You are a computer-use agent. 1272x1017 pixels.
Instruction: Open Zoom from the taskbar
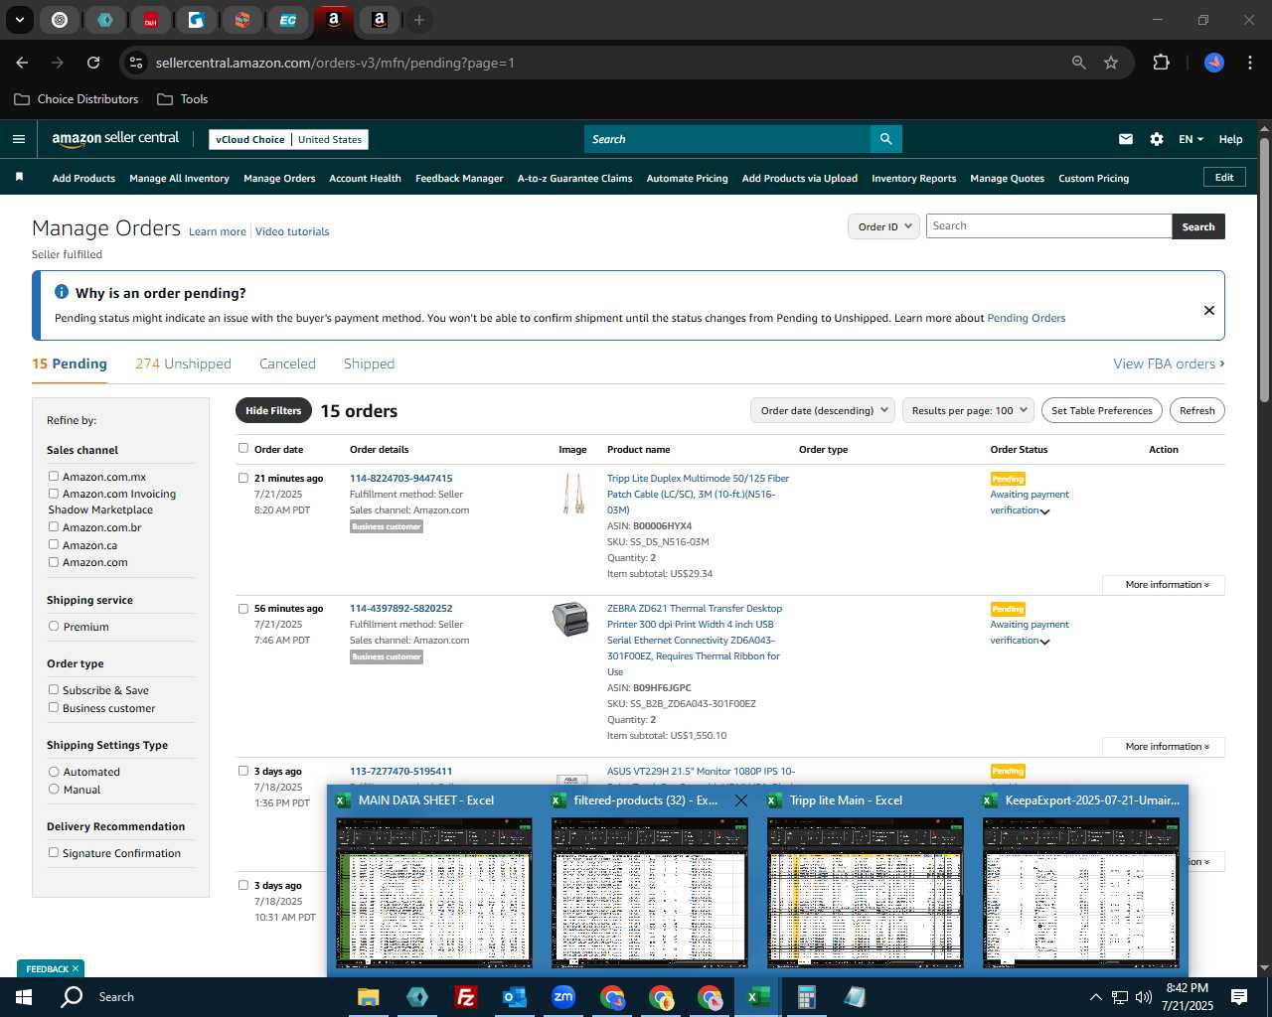click(563, 997)
